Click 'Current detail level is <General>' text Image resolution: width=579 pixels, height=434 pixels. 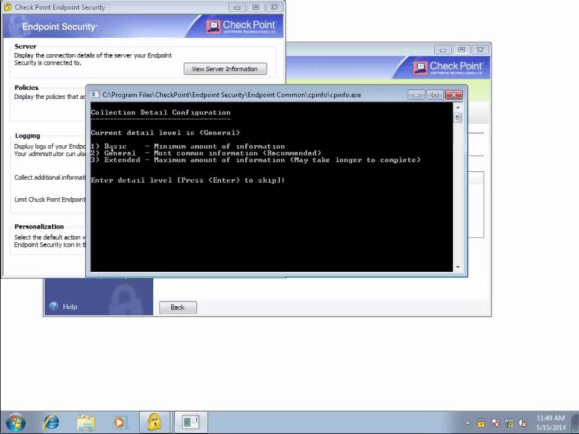click(x=165, y=133)
